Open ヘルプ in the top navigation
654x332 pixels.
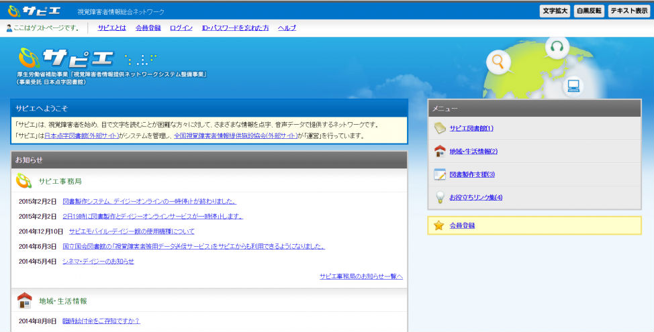pos(287,28)
